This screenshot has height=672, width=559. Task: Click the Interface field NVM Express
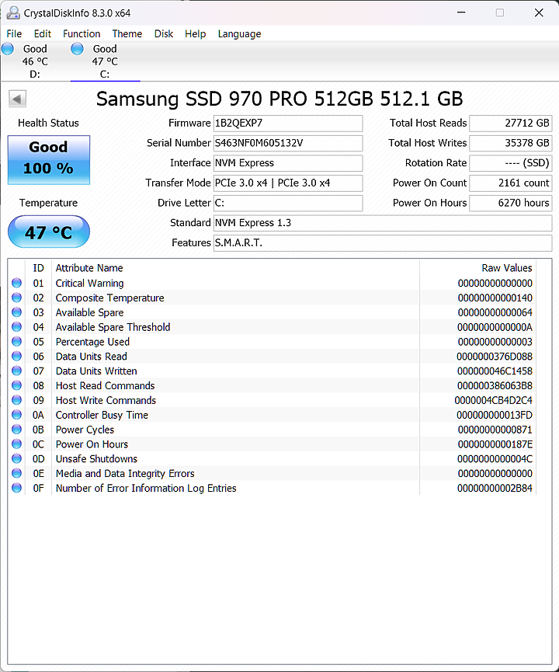(x=288, y=163)
